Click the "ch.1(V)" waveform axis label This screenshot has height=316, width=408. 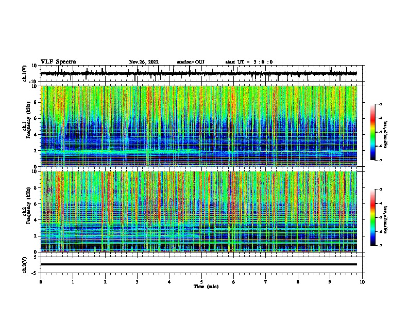pyautogui.click(x=25, y=73)
